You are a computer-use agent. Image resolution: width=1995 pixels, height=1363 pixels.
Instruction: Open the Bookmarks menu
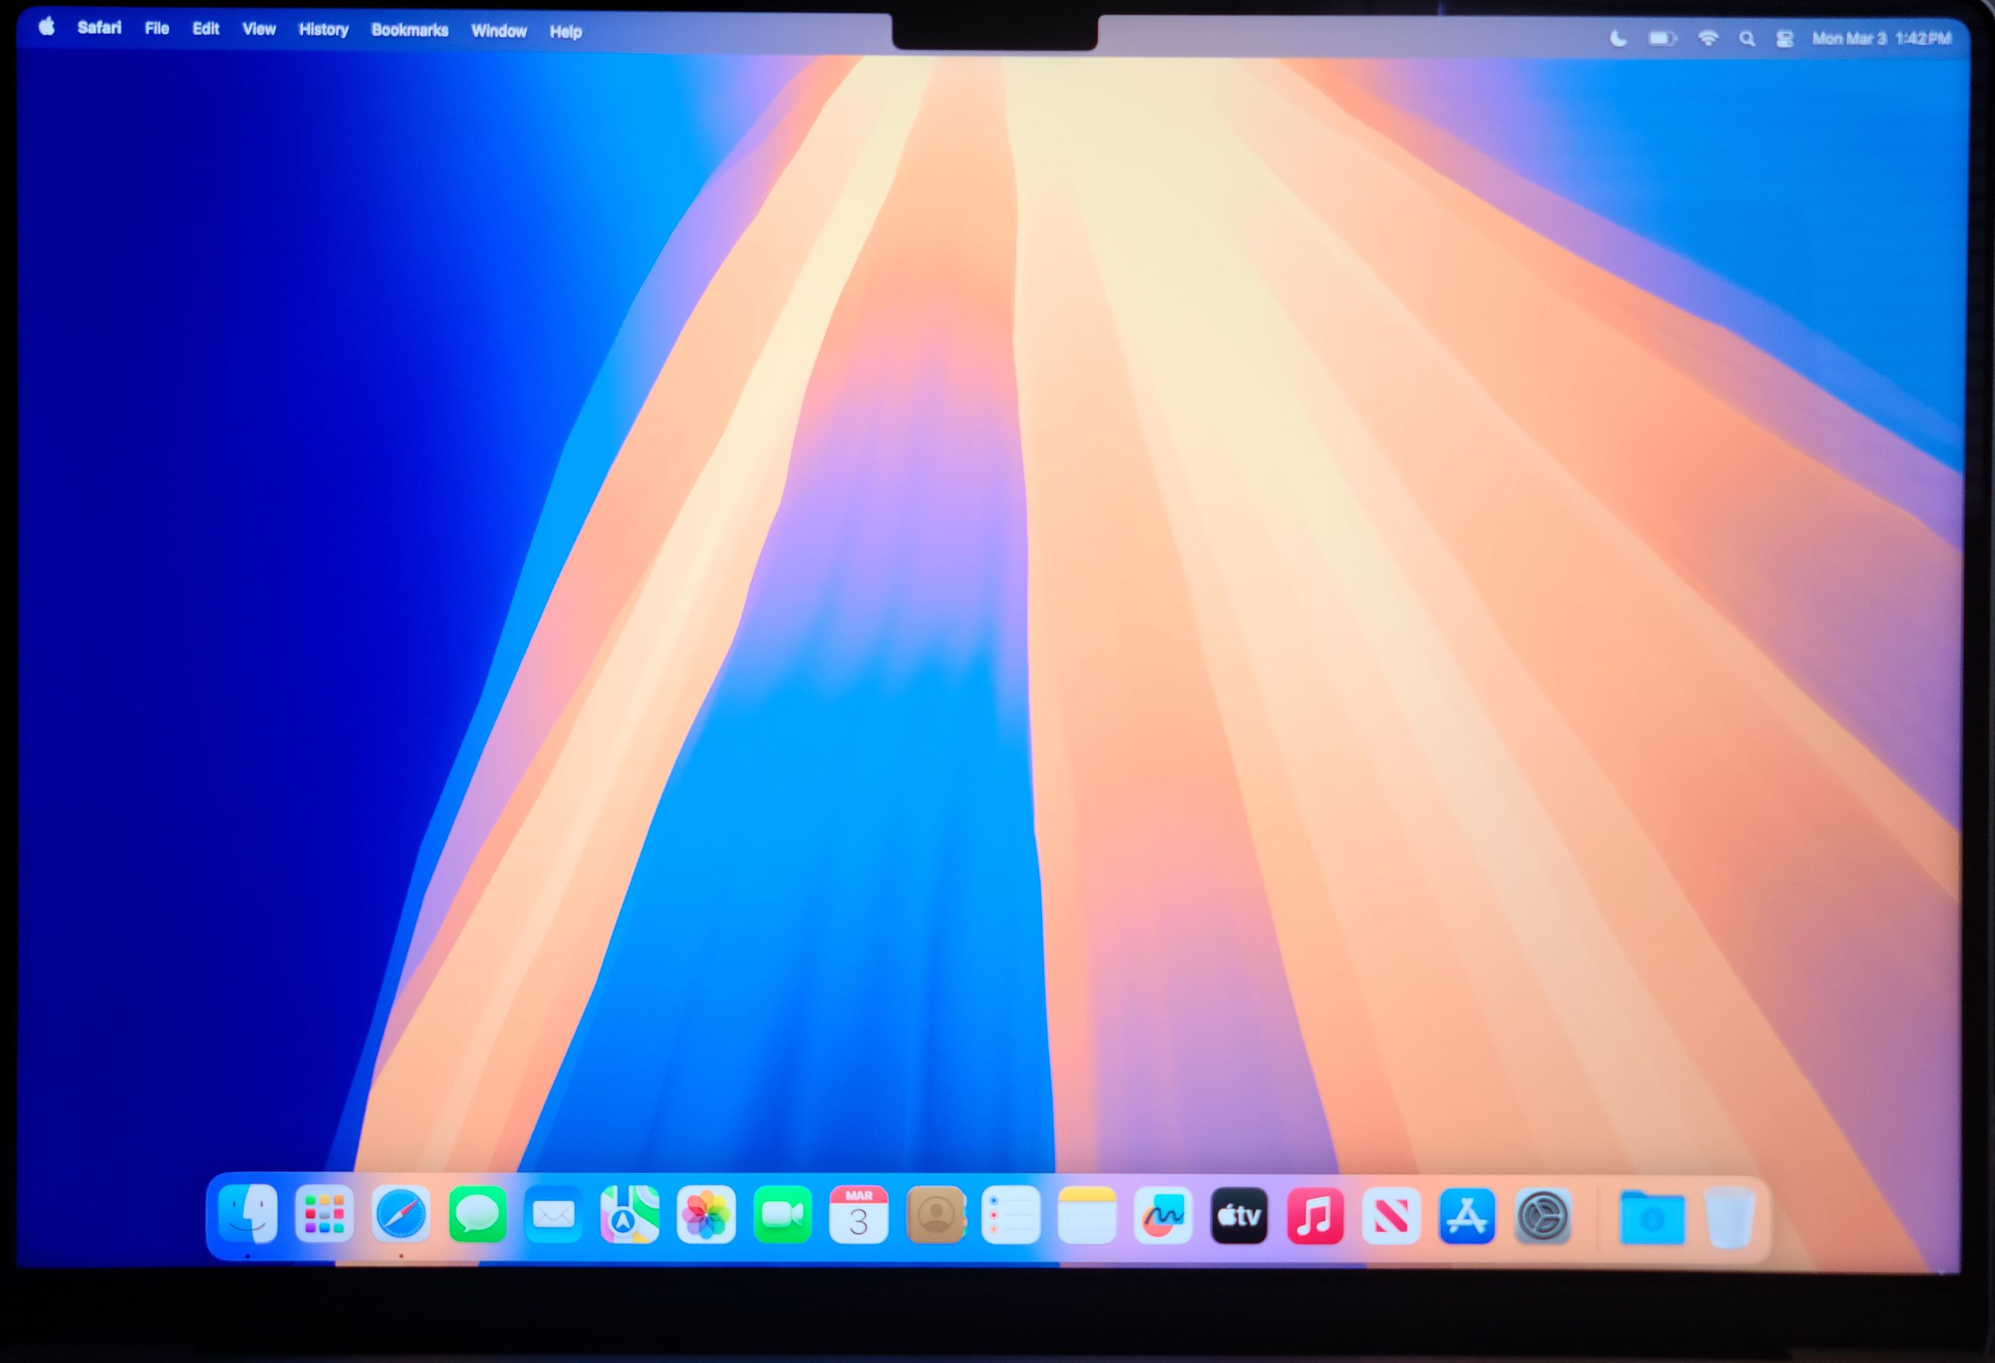pos(409,30)
